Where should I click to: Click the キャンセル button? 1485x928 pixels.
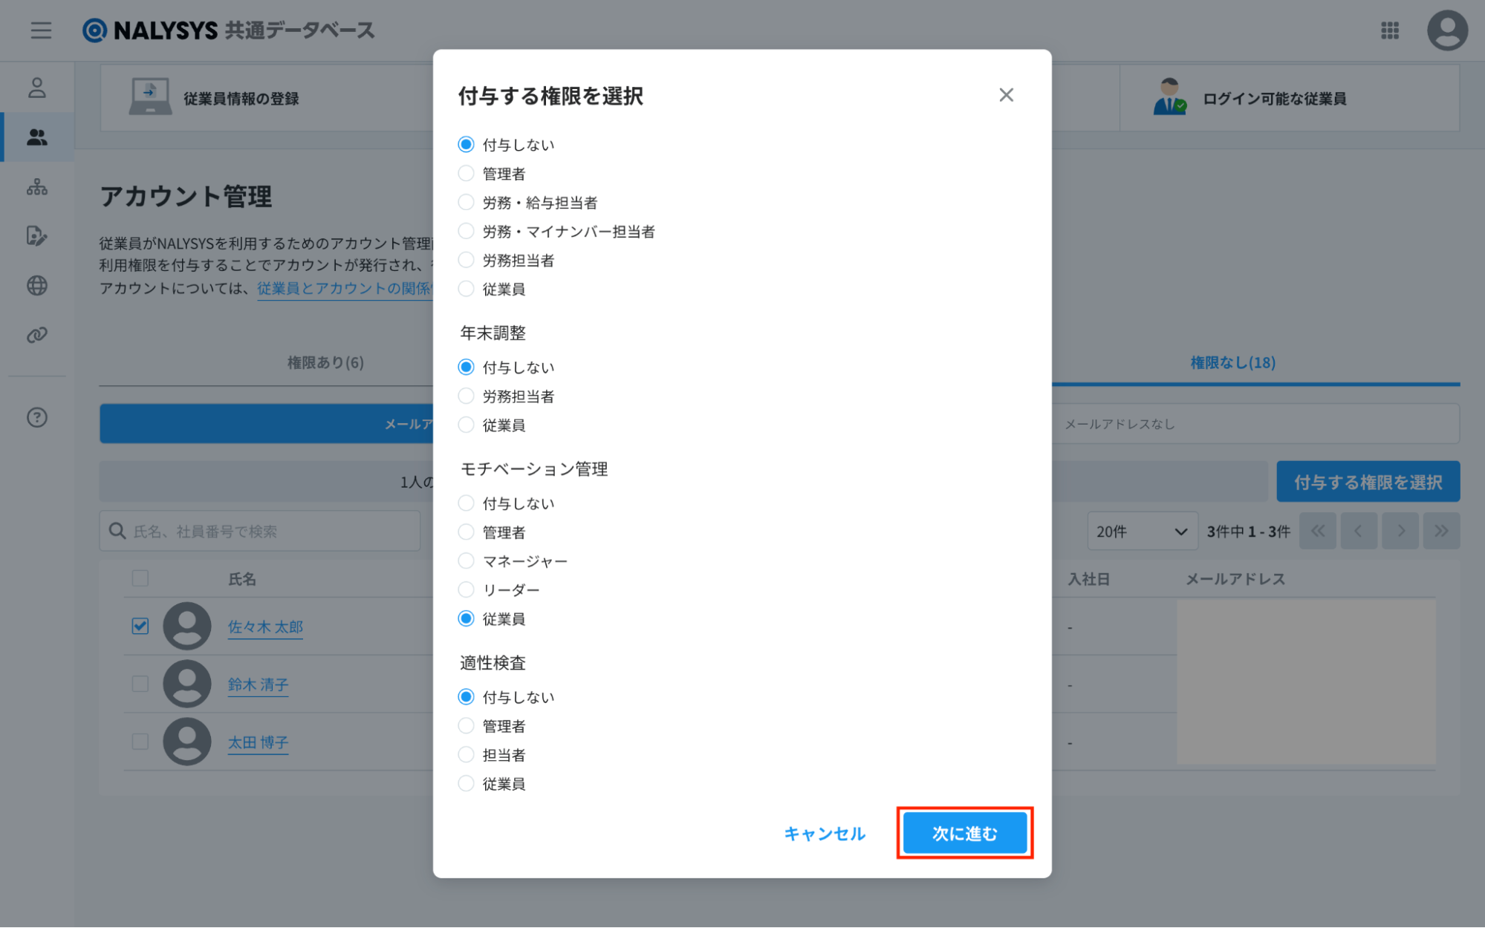825,834
